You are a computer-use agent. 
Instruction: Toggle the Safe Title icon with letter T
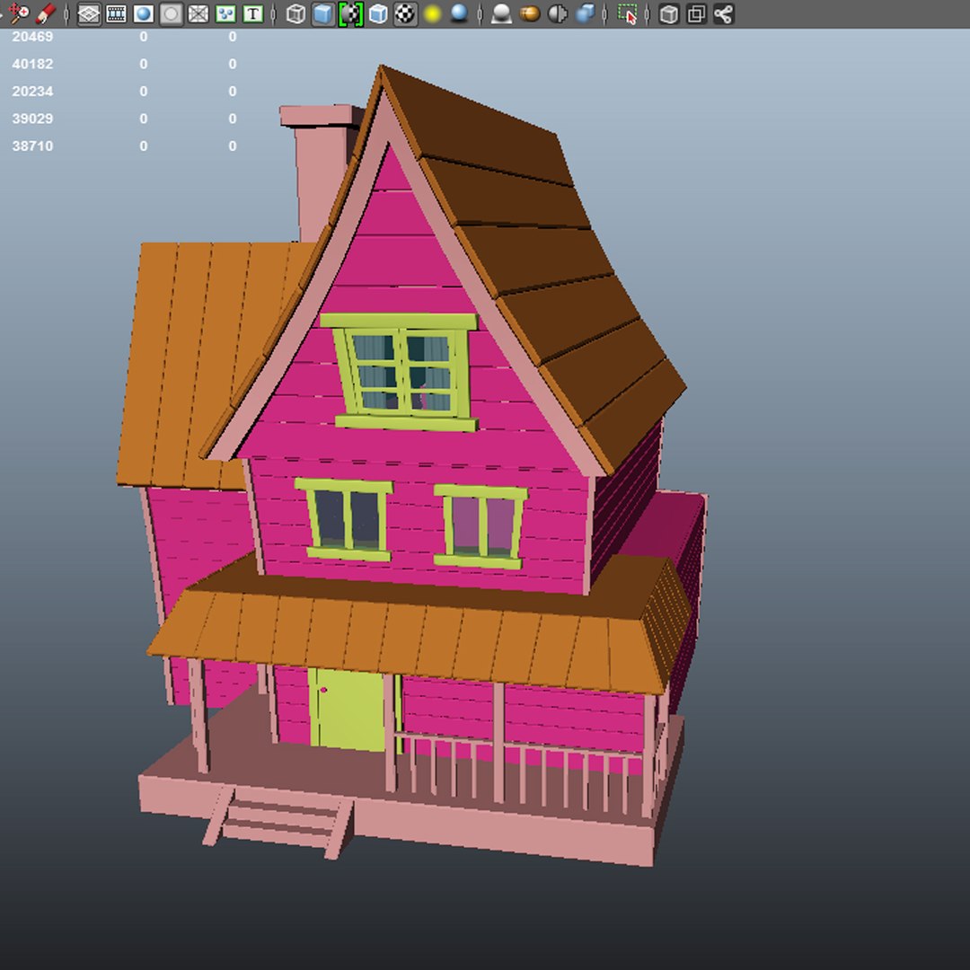pyautogui.click(x=252, y=14)
